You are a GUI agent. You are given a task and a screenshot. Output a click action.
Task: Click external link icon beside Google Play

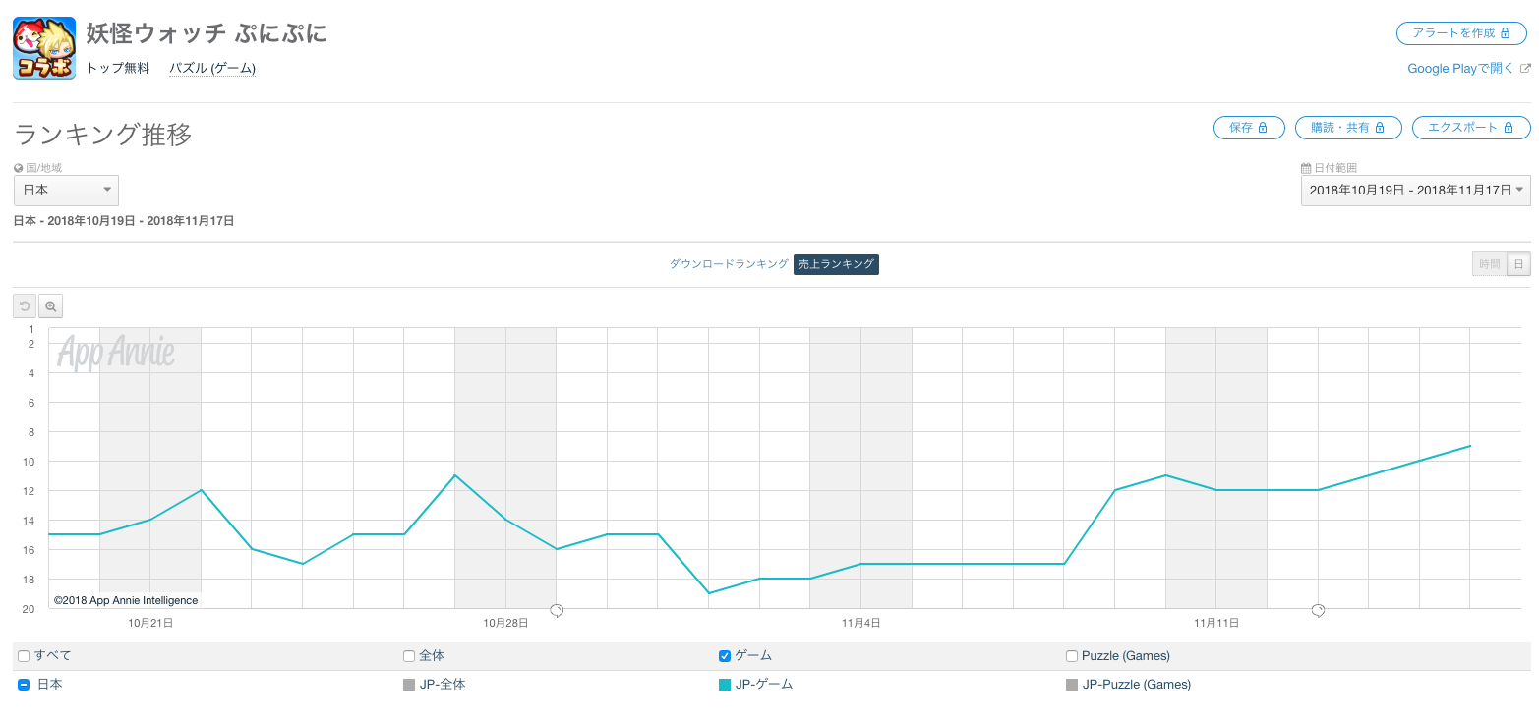1525,69
